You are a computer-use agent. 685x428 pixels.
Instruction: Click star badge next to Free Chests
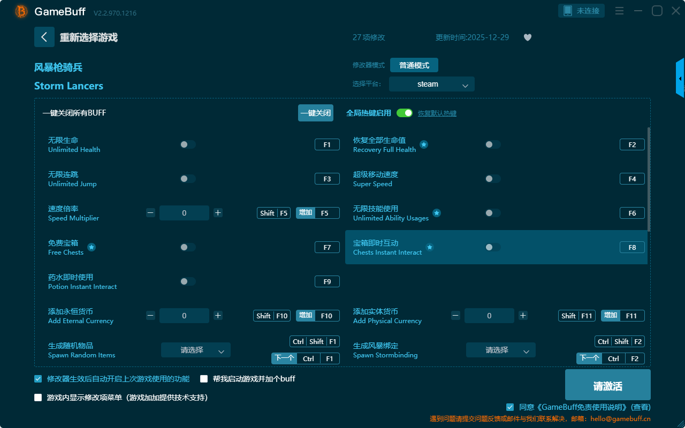[x=92, y=247]
